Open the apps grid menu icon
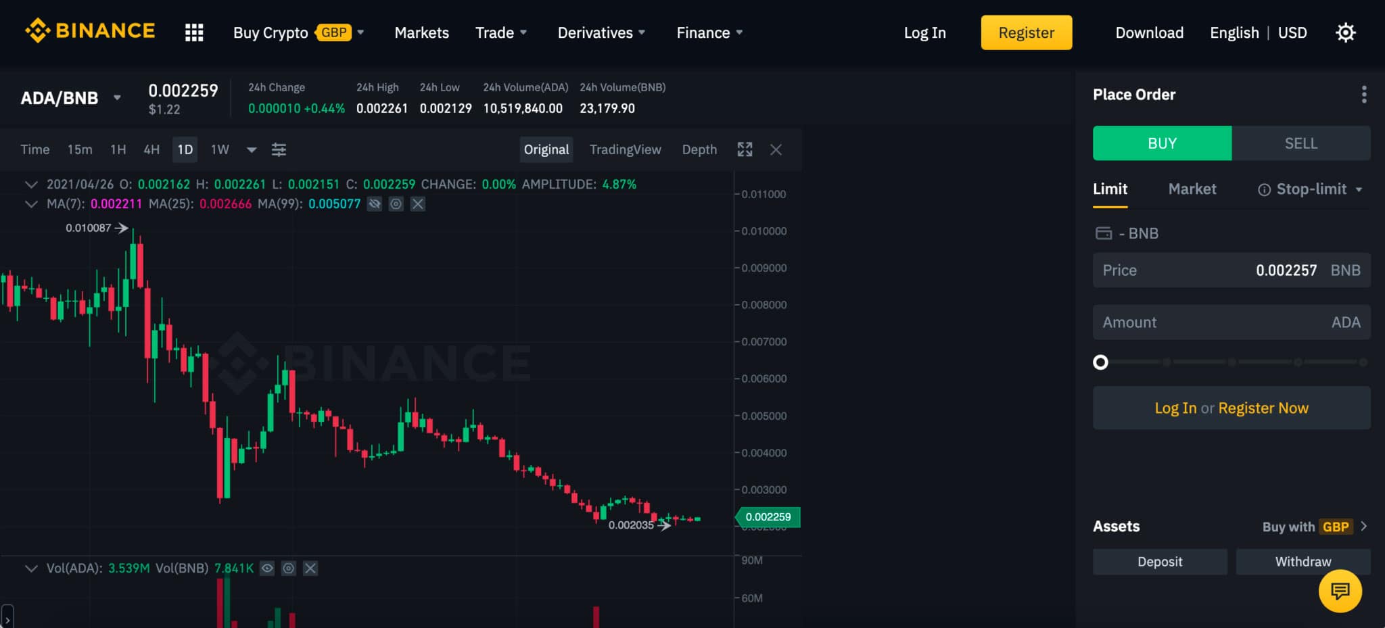This screenshot has width=1385, height=628. click(194, 32)
